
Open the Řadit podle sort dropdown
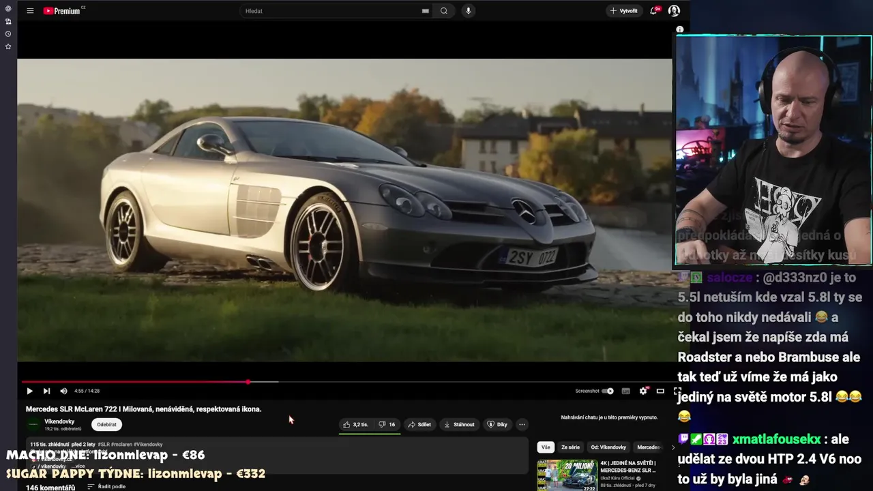coord(106,487)
